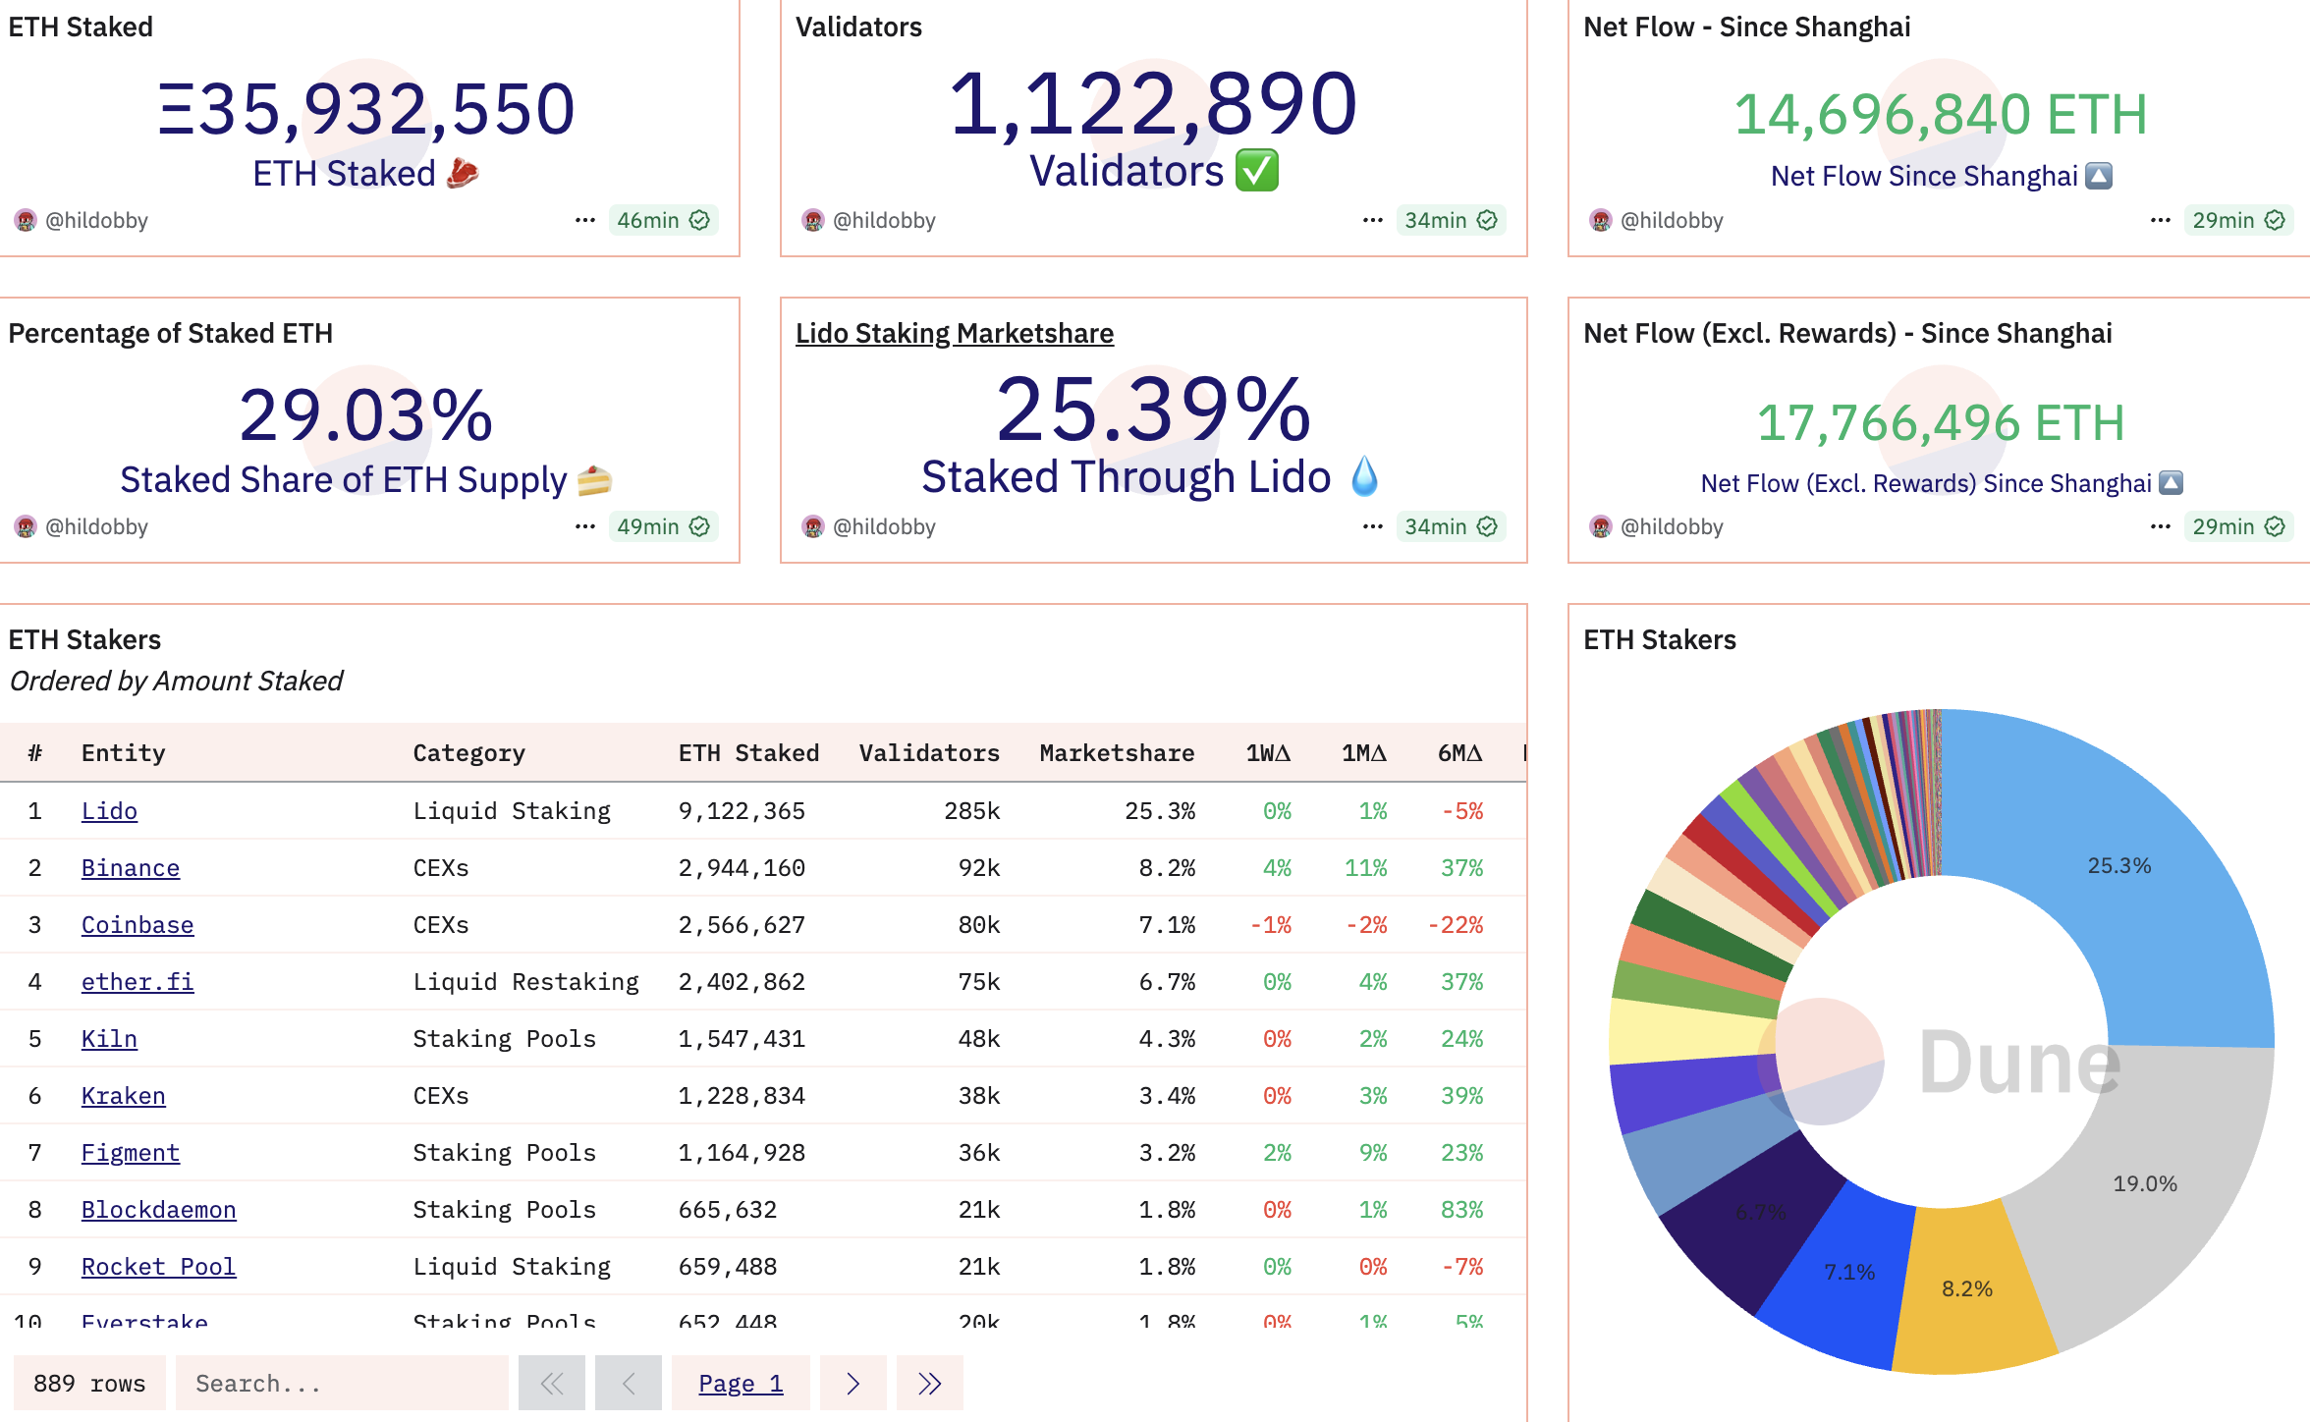The image size is (2310, 1422).
Task: Click @hildobby avatar on ETH Staked card
Action: (x=27, y=220)
